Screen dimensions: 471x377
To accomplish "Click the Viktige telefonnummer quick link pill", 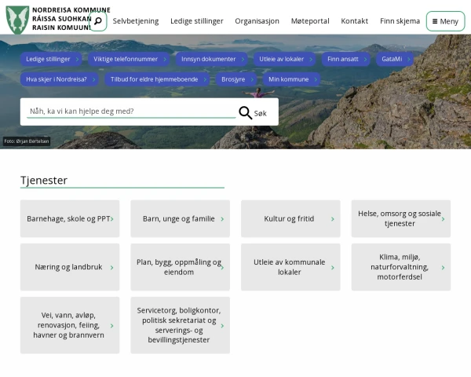I will click(x=129, y=59).
